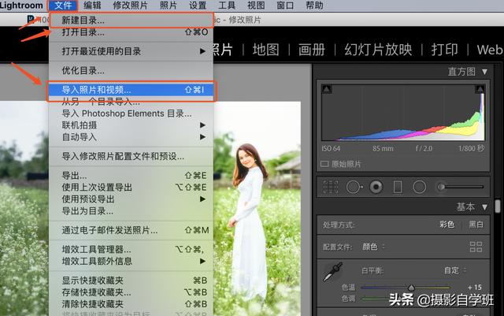The height and width of the screenshot is (316, 504).
Task: Pick the white balance eyedropper tool
Action: point(332,272)
